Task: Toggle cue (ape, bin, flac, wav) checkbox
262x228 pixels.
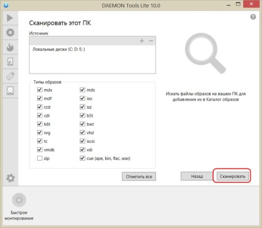Action: pos(82,158)
